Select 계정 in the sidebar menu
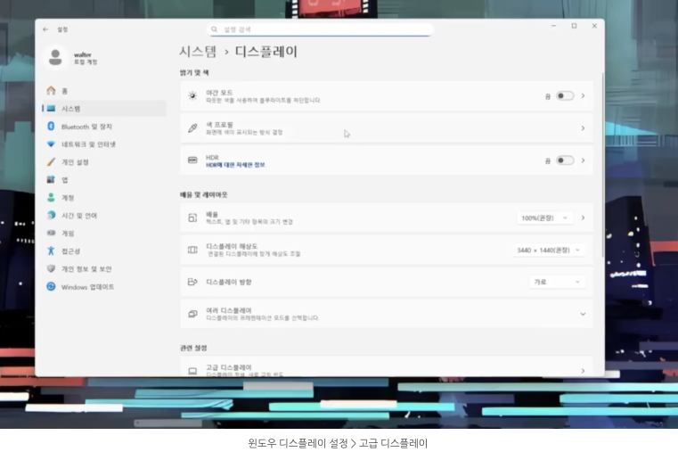The image size is (678, 460). pos(68,198)
